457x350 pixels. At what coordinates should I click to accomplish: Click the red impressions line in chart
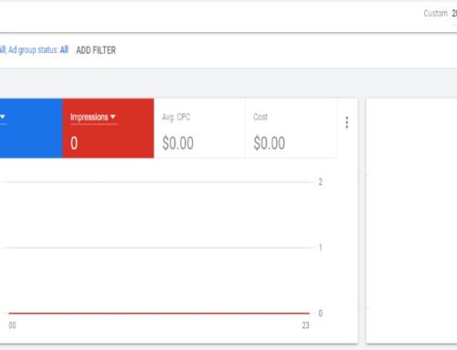[159, 313]
